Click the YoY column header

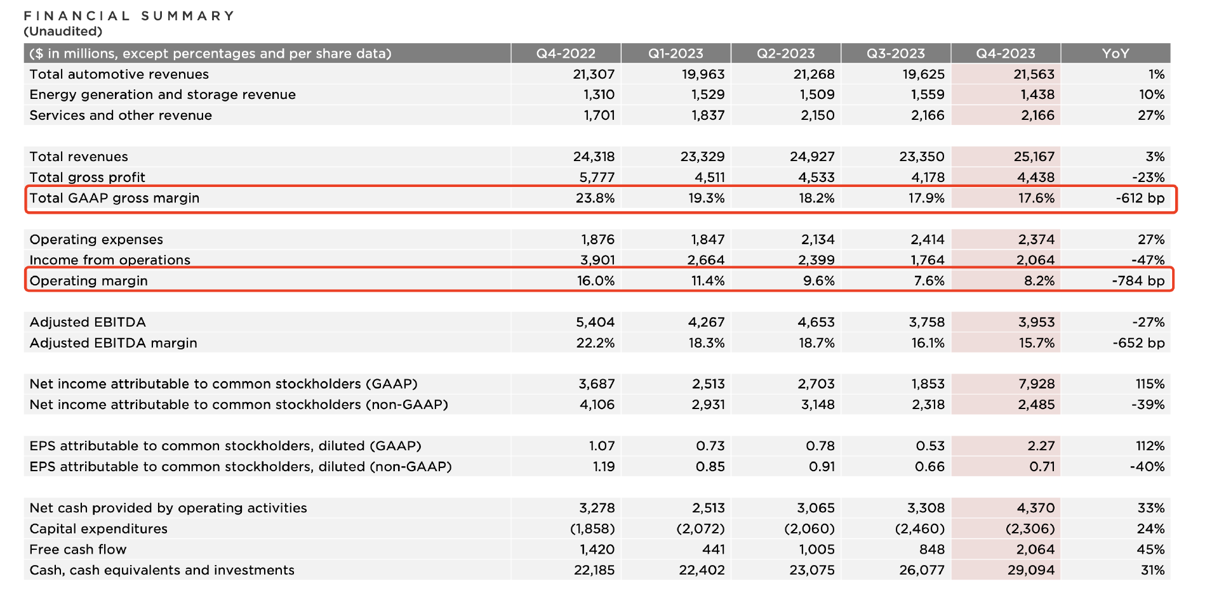(1116, 53)
